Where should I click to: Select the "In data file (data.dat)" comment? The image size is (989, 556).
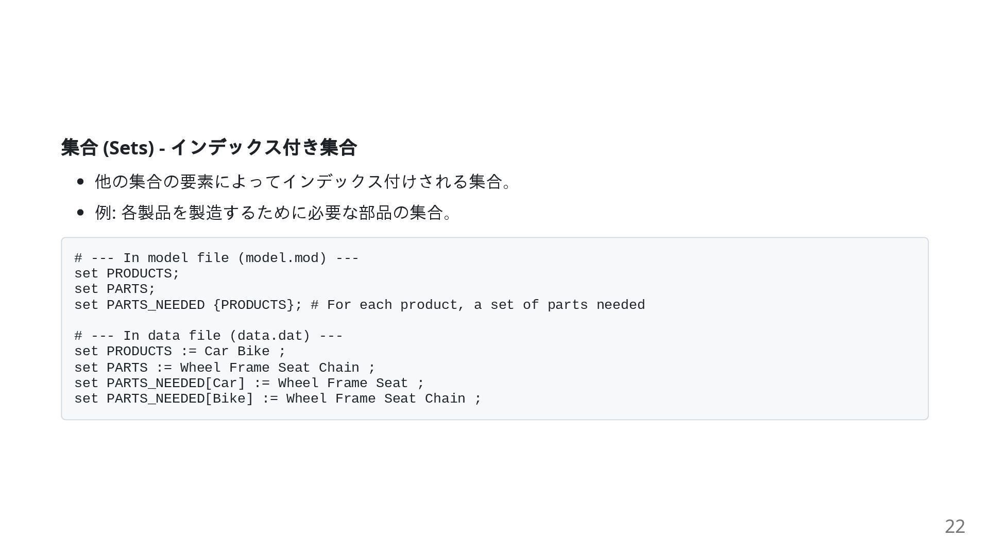pyautogui.click(x=208, y=336)
